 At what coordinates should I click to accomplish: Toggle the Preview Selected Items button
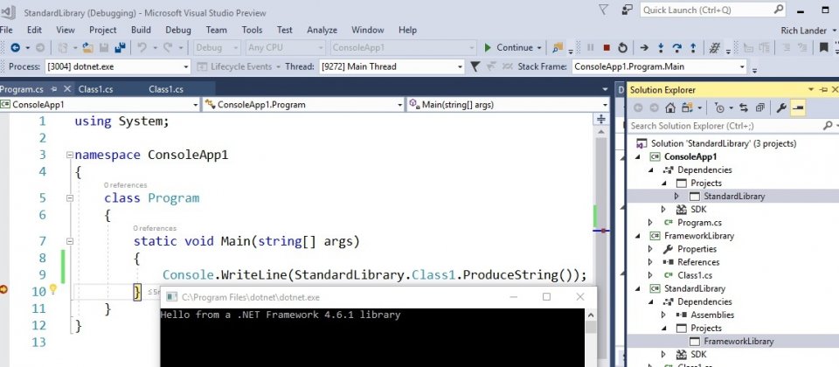(x=798, y=108)
